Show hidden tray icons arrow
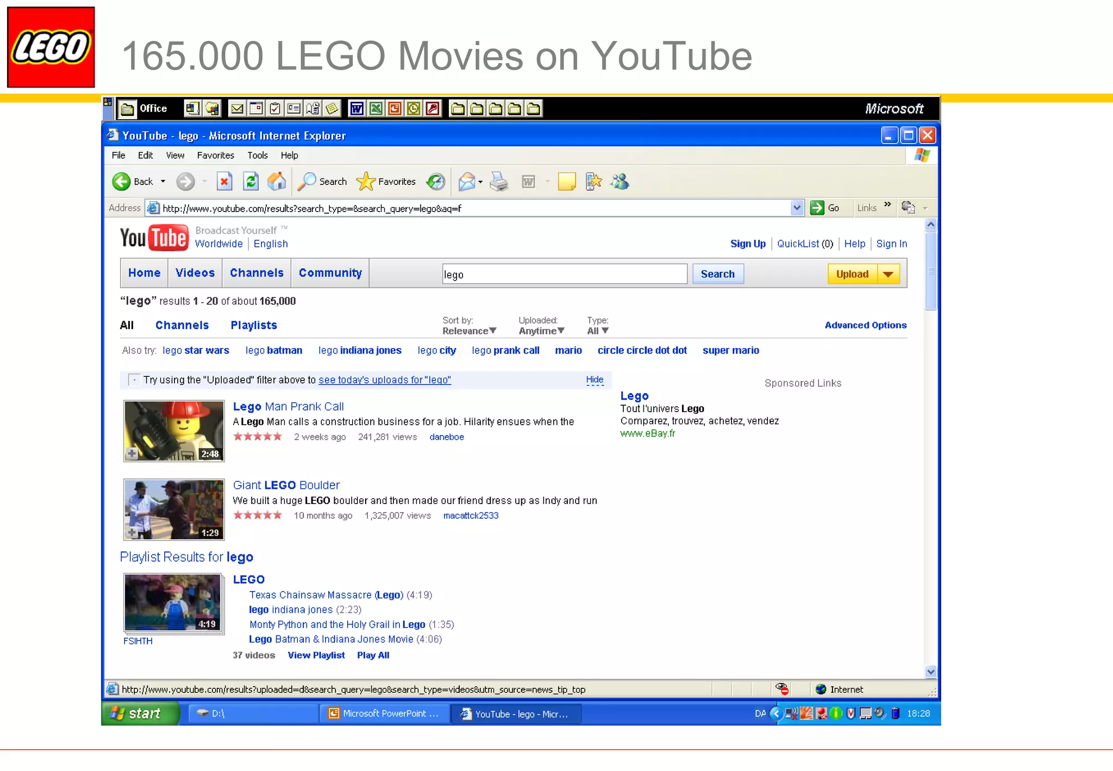This screenshot has height=771, width=1113. point(776,713)
